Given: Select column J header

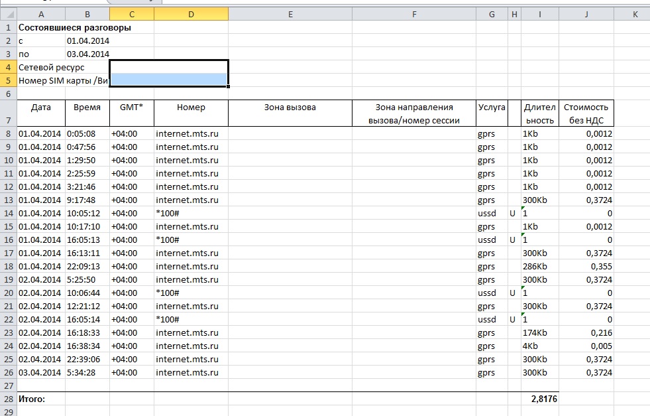Looking at the screenshot, I should 586,14.
